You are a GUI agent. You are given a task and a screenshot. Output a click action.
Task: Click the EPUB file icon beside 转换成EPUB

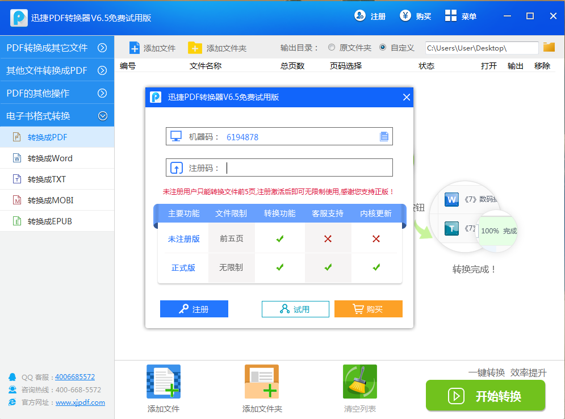point(16,221)
